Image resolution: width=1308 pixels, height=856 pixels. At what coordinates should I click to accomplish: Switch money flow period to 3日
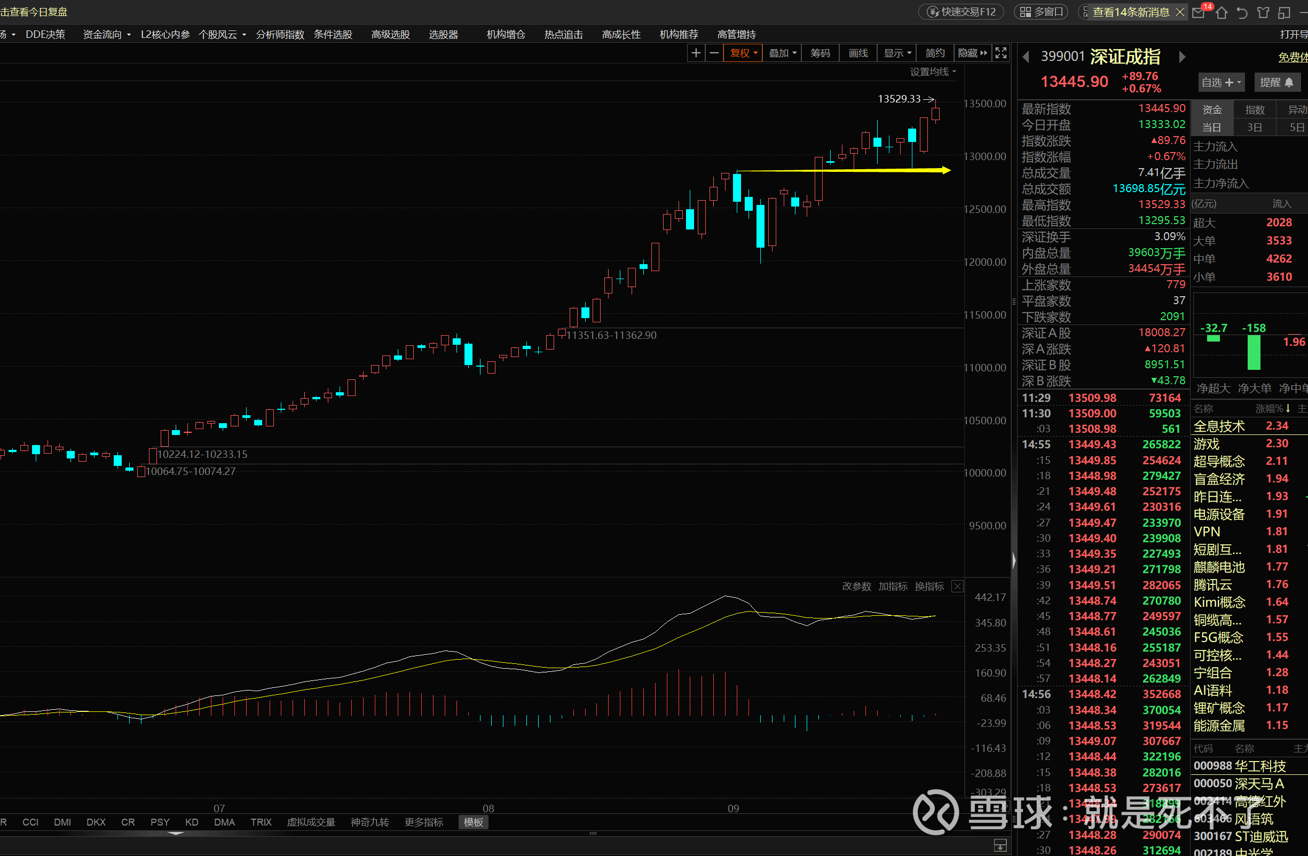point(1254,128)
